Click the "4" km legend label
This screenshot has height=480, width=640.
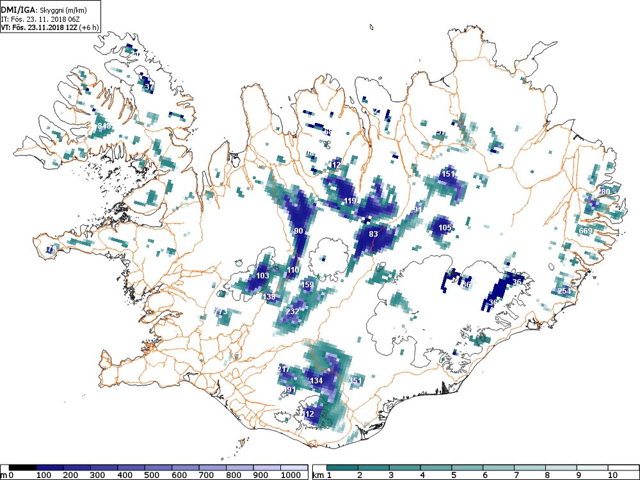(x=422, y=476)
